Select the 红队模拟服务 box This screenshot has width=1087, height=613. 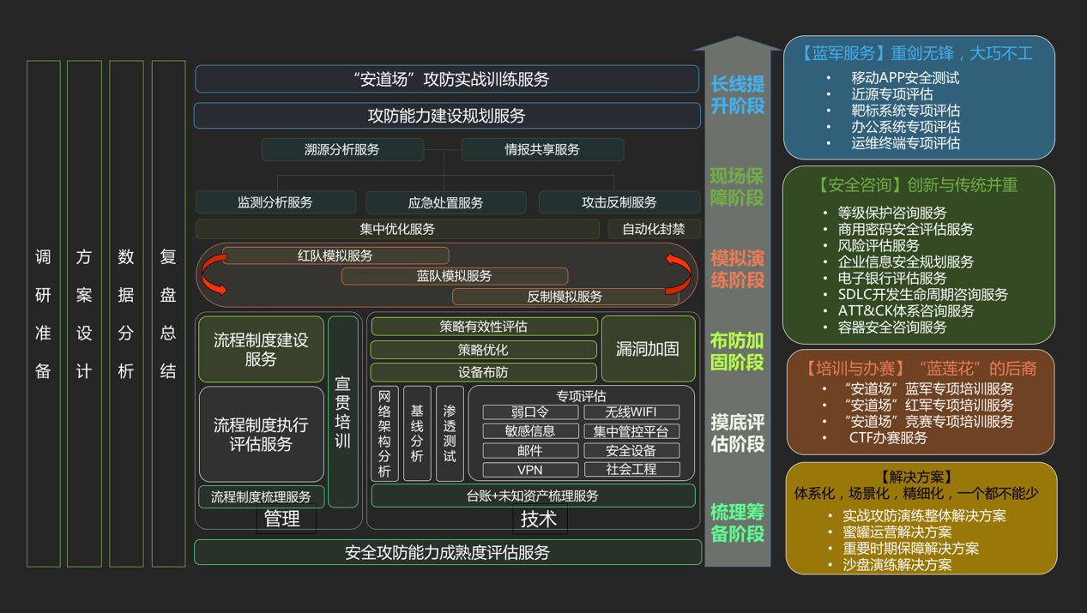[335, 255]
